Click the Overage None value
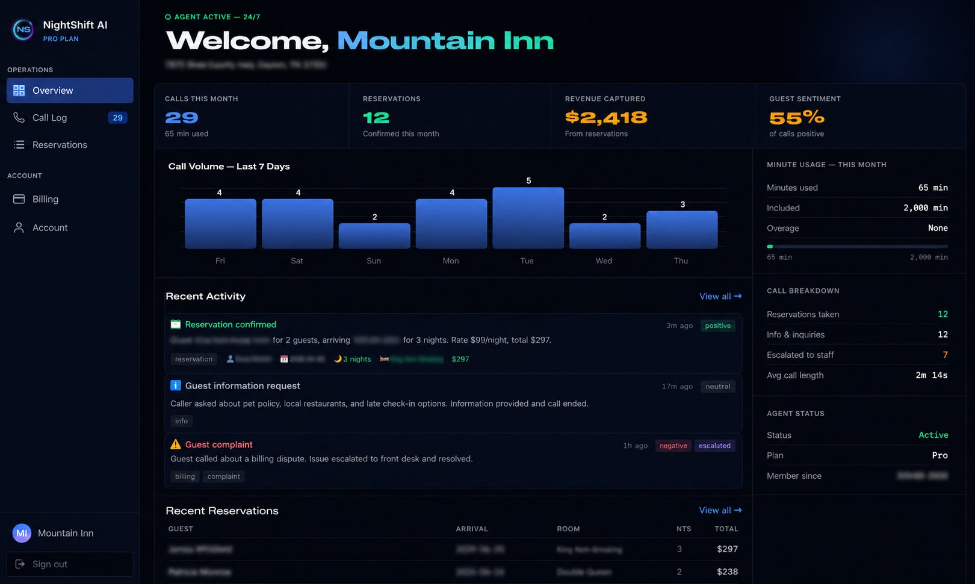 point(938,228)
